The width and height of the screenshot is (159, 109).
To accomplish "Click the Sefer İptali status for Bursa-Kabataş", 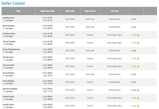I will click(x=90, y=27).
